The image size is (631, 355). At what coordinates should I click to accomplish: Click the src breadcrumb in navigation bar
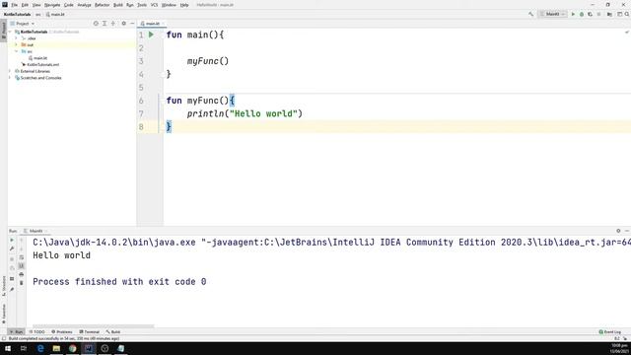coord(37,15)
